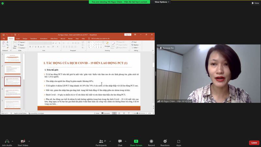Expand the video options arrow beside Start Video
Image resolution: width=261 pixels, height=147 pixels.
click(29, 141)
